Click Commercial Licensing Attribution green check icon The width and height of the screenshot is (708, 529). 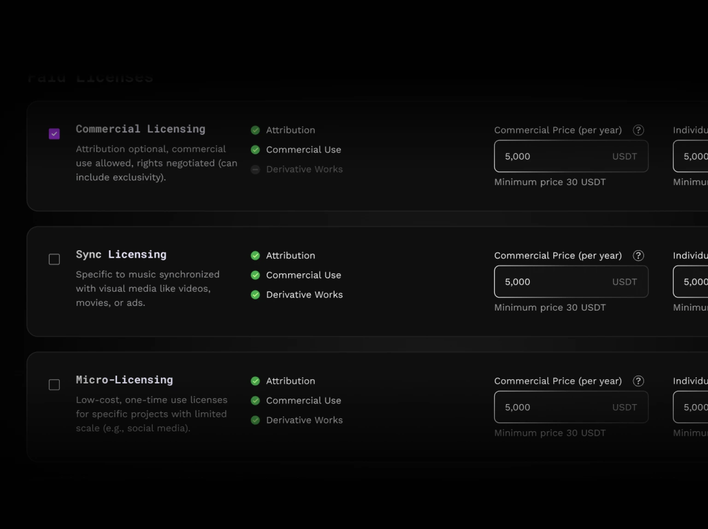coord(255,130)
